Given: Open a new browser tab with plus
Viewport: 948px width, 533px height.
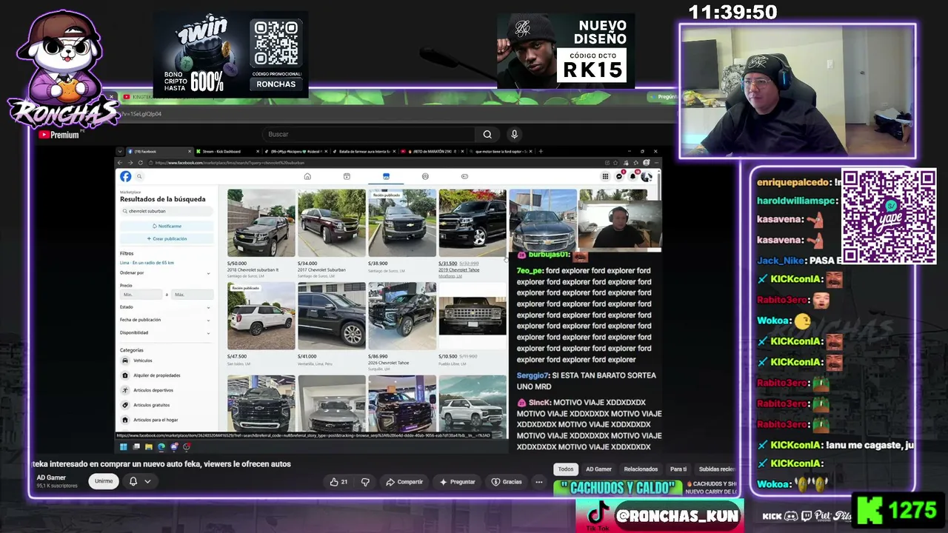Looking at the screenshot, I should (x=541, y=151).
